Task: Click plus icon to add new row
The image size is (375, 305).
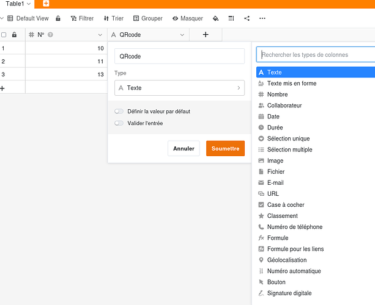Action: click(3, 88)
